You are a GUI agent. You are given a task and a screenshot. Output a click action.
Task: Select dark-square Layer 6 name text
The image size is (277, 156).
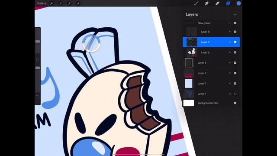[x=202, y=63]
